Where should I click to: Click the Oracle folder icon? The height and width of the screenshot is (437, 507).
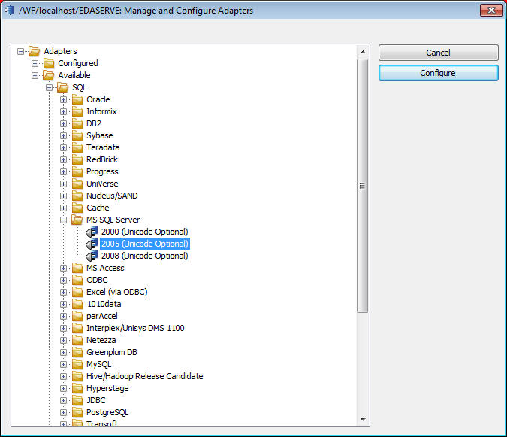(77, 99)
